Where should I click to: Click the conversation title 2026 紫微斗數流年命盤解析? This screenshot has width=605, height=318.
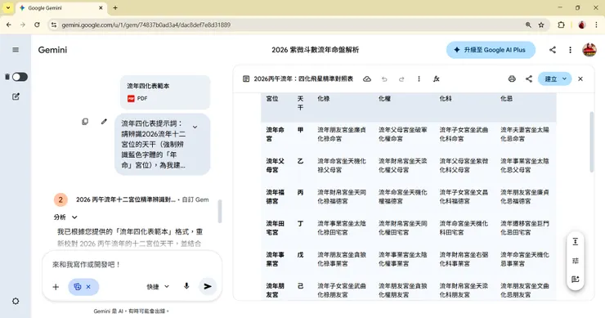316,50
